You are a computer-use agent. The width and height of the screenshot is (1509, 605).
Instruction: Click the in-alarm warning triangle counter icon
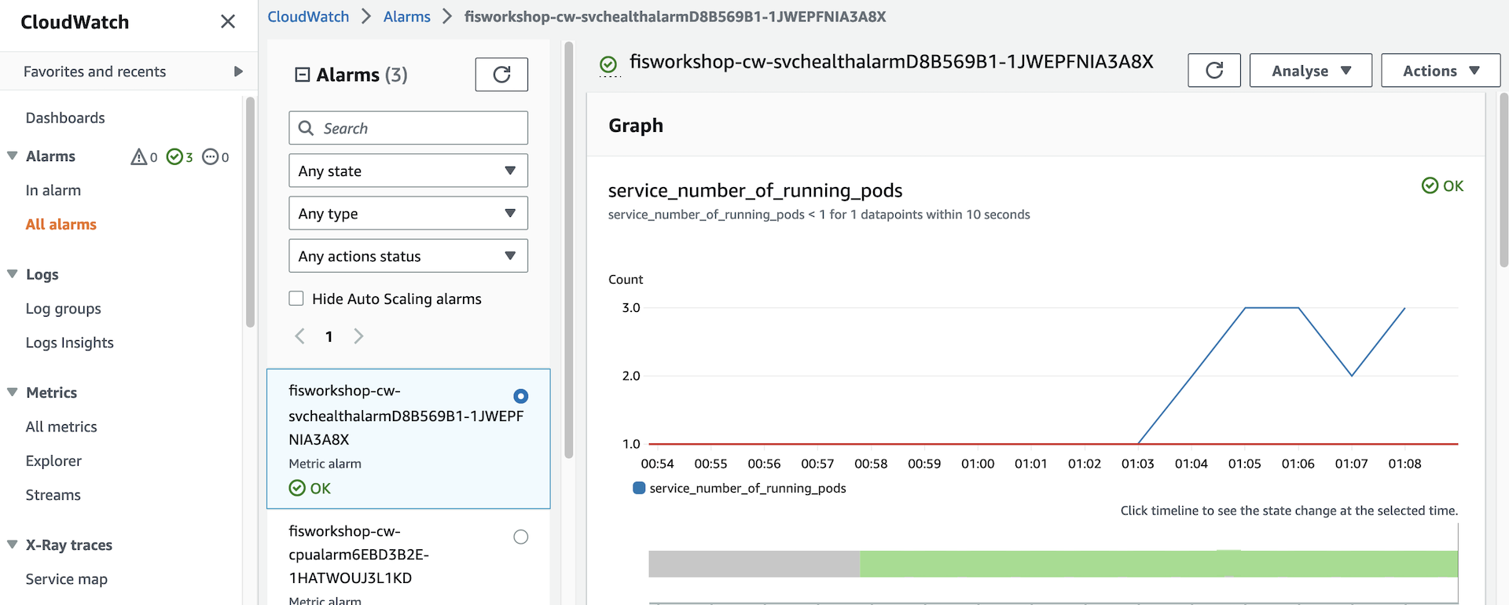click(x=139, y=157)
